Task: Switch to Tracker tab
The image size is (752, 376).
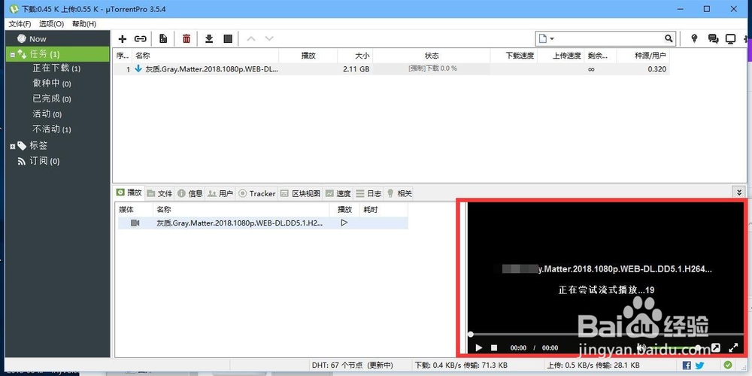Action: click(x=257, y=193)
